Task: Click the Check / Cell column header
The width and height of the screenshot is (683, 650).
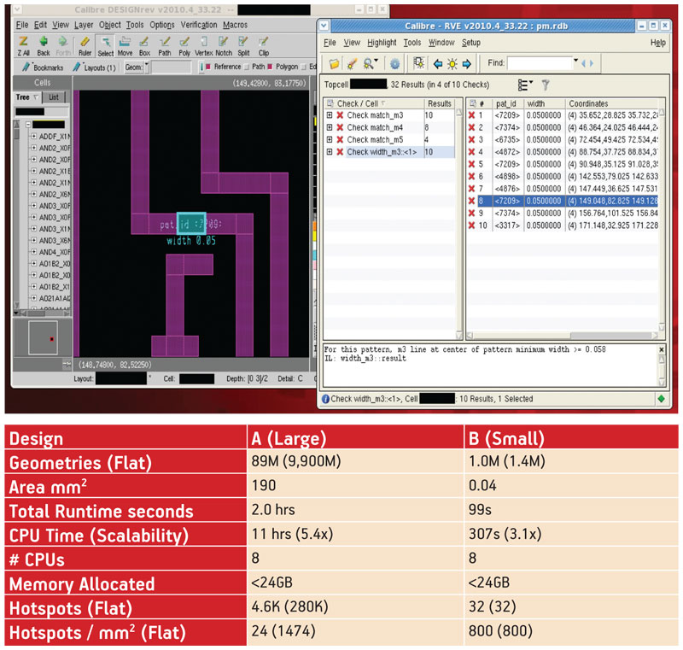Action: click(x=374, y=103)
